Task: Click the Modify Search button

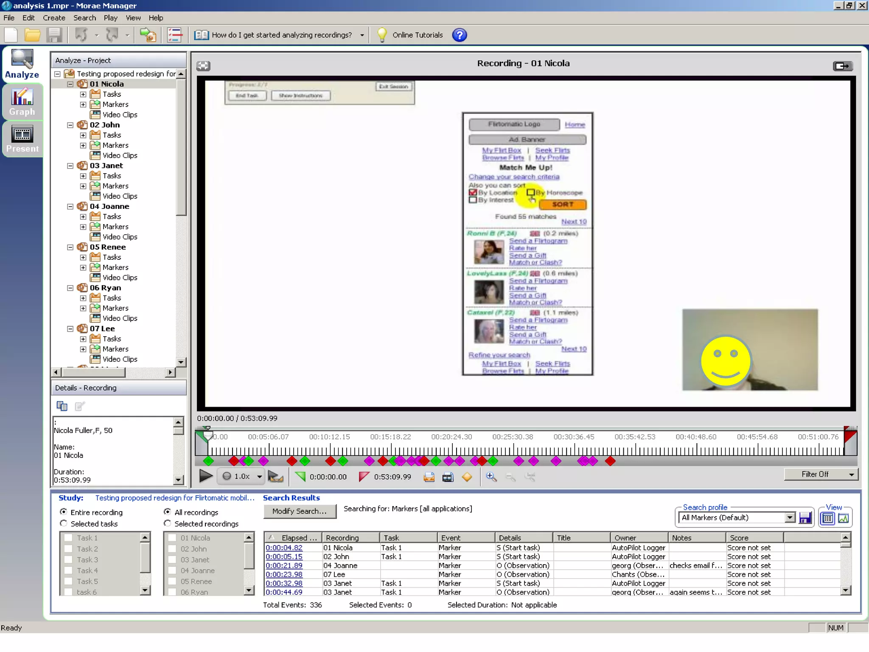Action: click(300, 511)
